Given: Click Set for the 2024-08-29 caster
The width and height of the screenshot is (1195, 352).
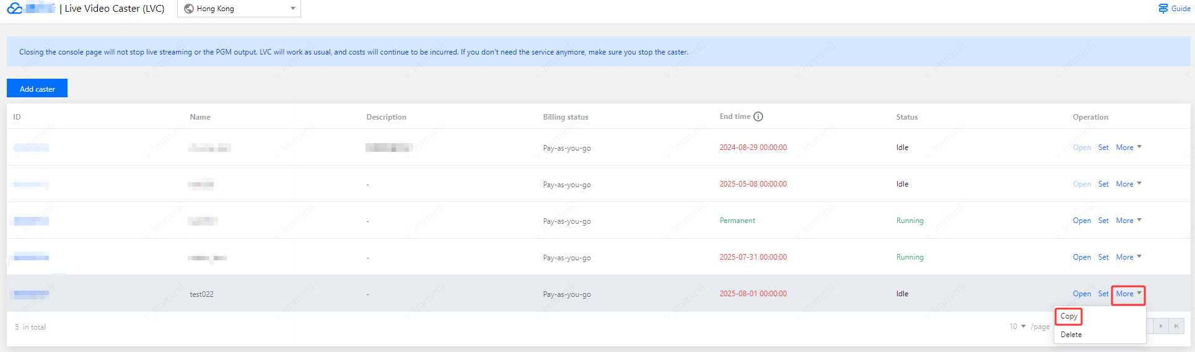Looking at the screenshot, I should [x=1103, y=147].
